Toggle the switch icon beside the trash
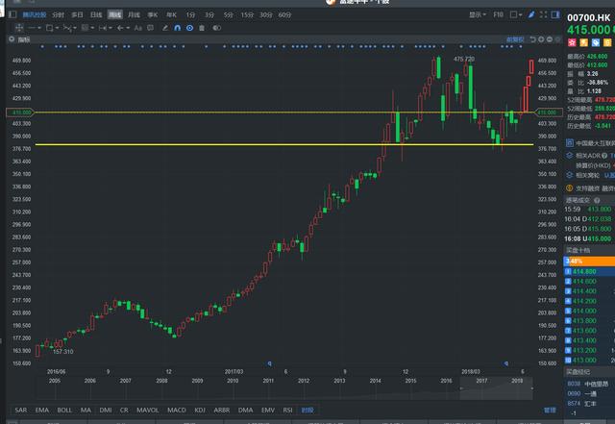Image resolution: width=615 pixels, height=424 pixels. (x=216, y=28)
